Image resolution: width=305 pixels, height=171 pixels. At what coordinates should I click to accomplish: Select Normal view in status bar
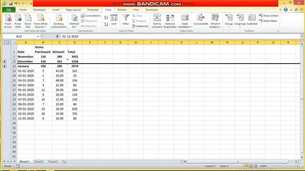(246, 166)
